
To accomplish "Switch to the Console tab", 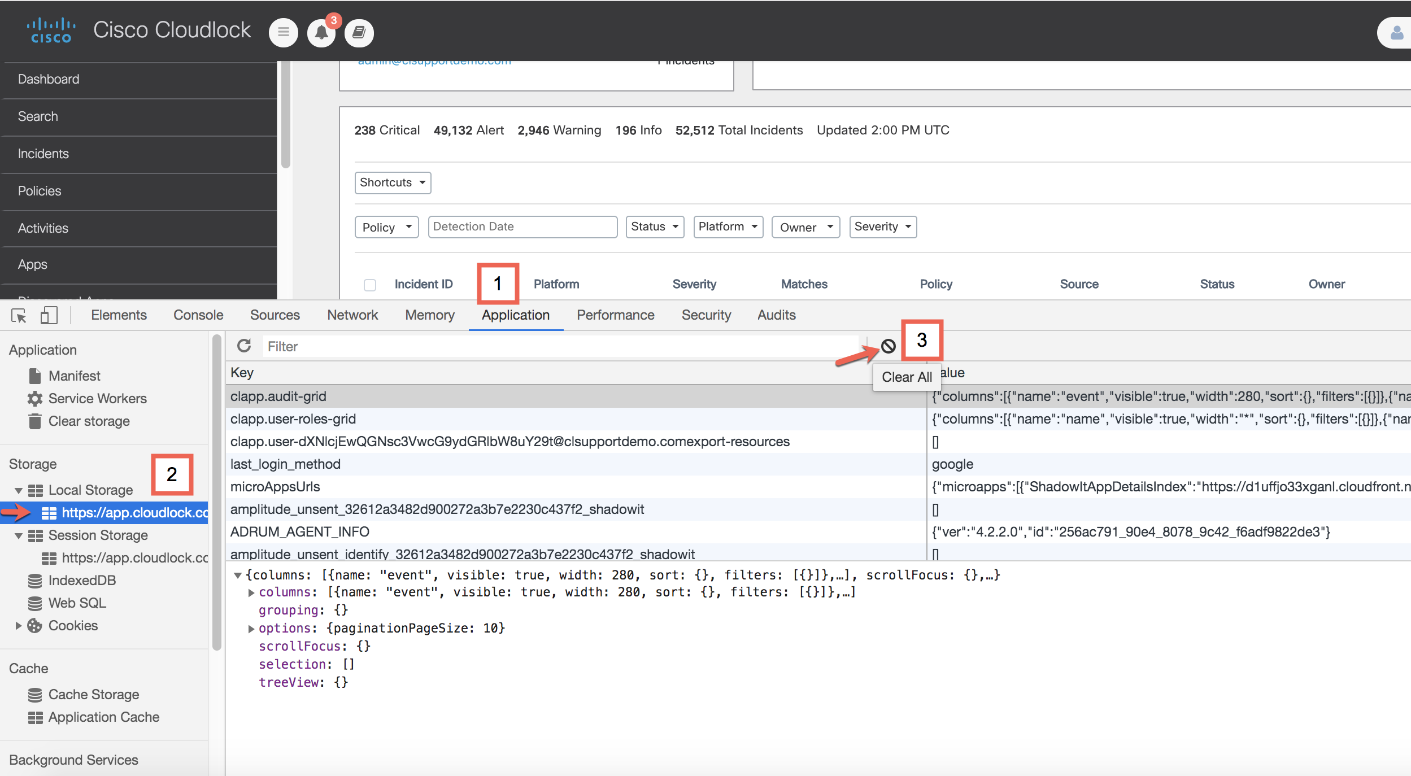I will tap(198, 315).
